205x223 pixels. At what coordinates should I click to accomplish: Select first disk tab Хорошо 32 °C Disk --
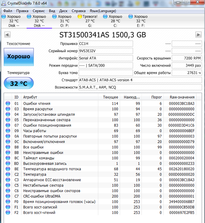click(x=14, y=21)
